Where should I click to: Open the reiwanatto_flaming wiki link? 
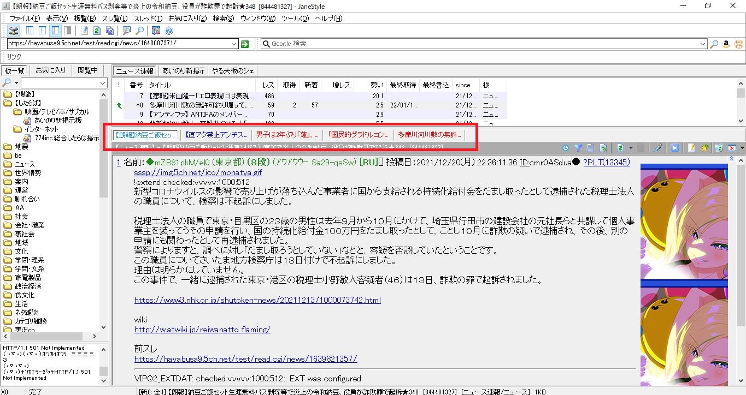(x=203, y=330)
